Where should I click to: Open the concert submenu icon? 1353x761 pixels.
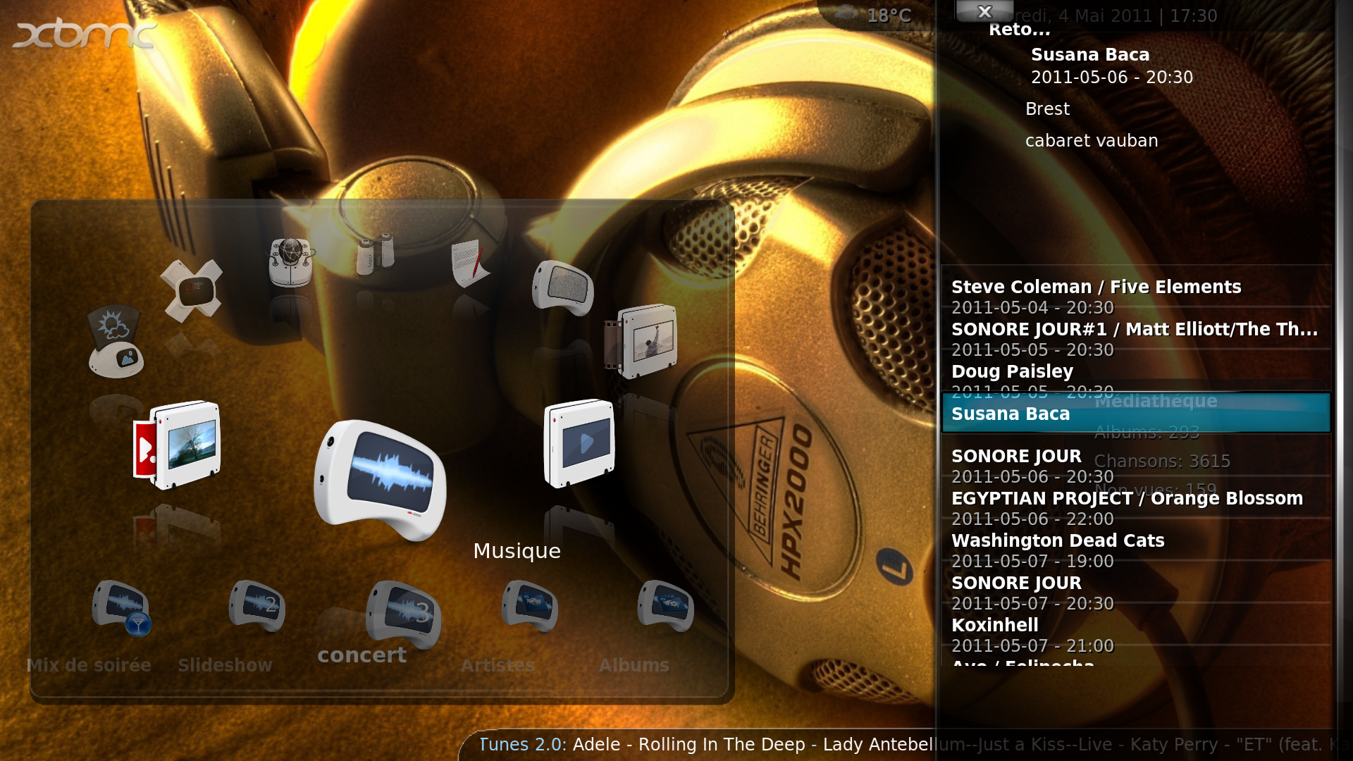(404, 614)
